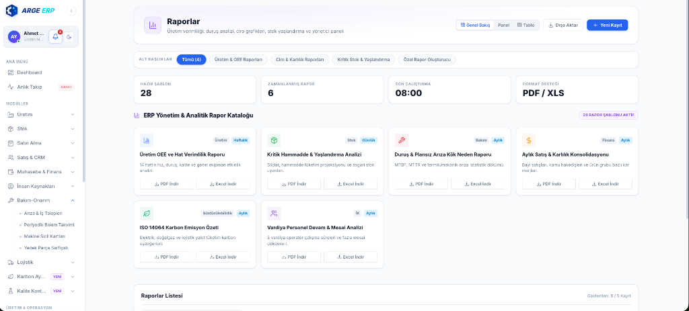Expand the Stok module chevron
689x311 pixels.
[73, 129]
